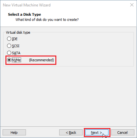137x138 pixels.
Task: Continue the wizard with Next
Action: point(97,133)
